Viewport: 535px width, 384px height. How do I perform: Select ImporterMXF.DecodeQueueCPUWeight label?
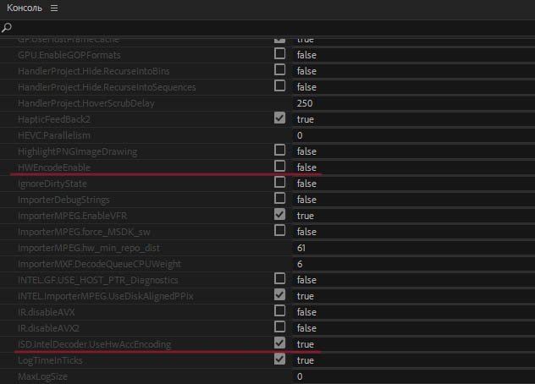click(100, 264)
